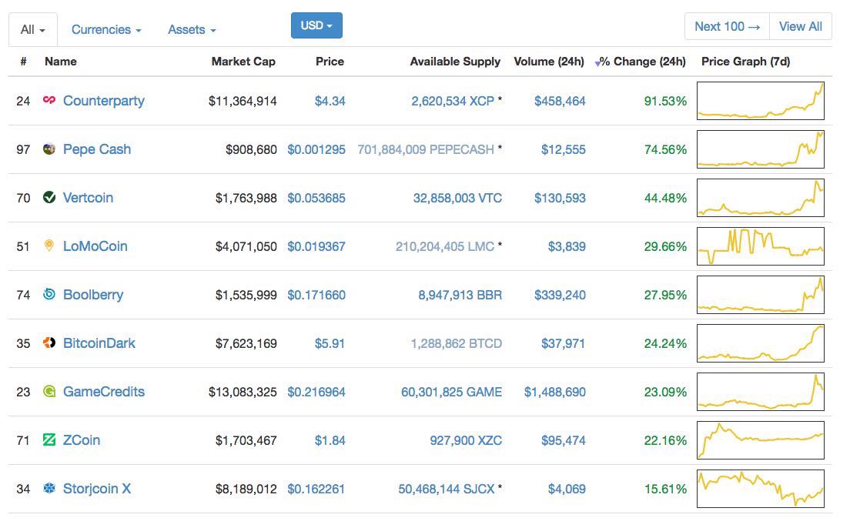850x518 pixels.
Task: Click Vertcoin's 7d price graph
Action: pyautogui.click(x=761, y=198)
